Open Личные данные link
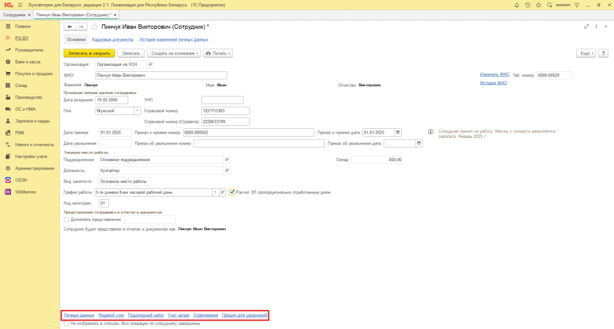 79,315
